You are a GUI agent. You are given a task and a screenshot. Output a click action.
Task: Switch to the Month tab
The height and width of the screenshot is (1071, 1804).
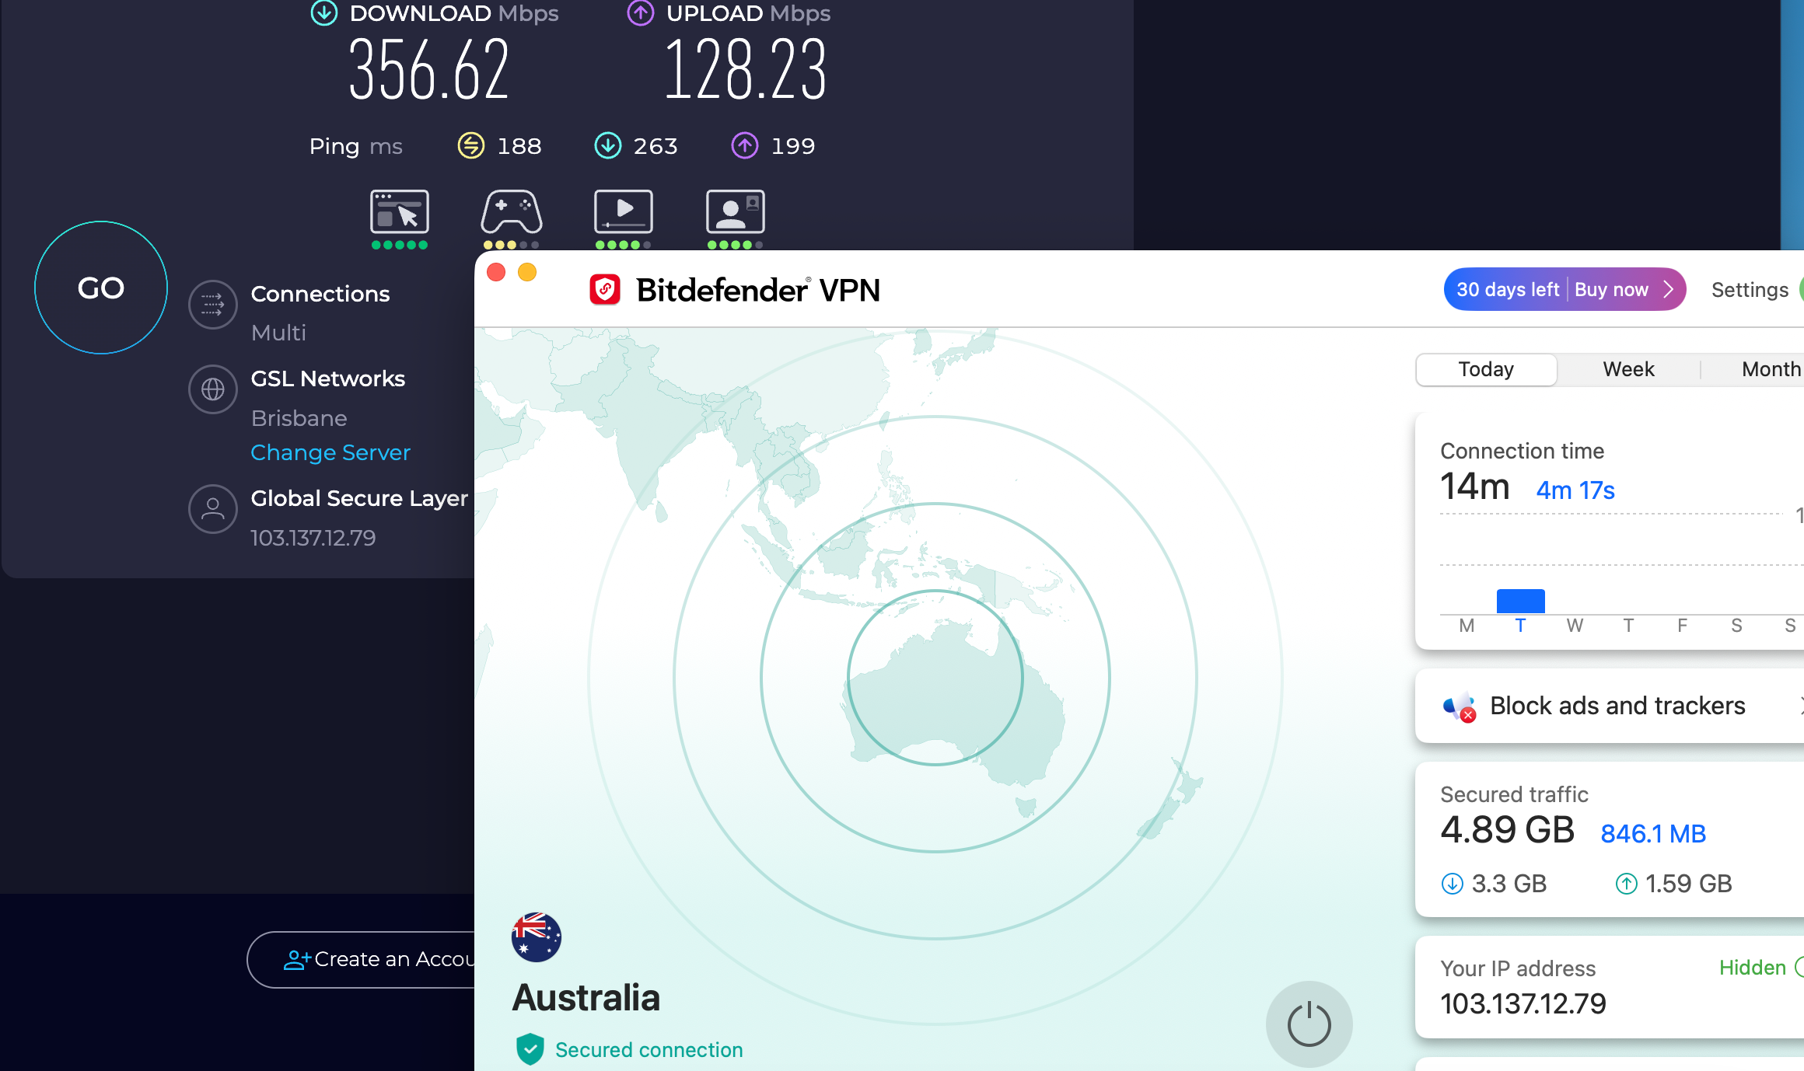[x=1771, y=369]
